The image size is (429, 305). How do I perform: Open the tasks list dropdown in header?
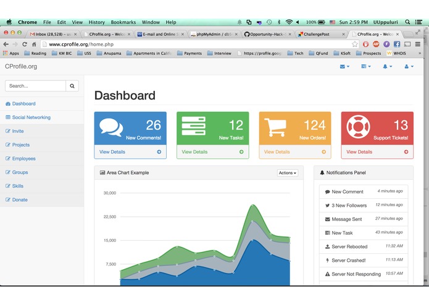pos(366,67)
